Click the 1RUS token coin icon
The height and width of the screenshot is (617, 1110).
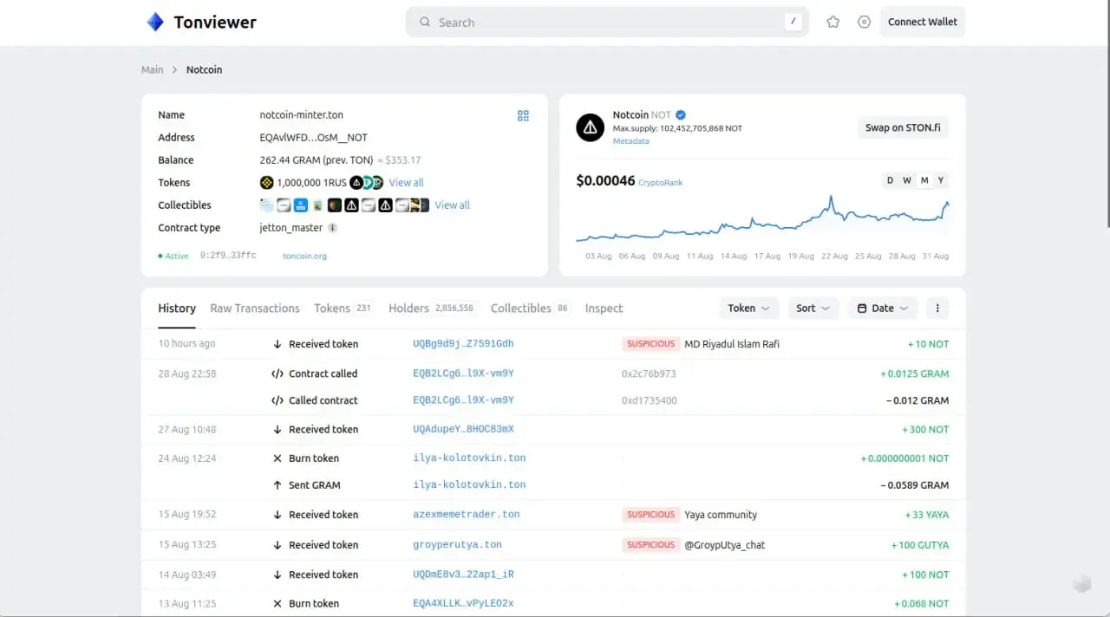[266, 183]
